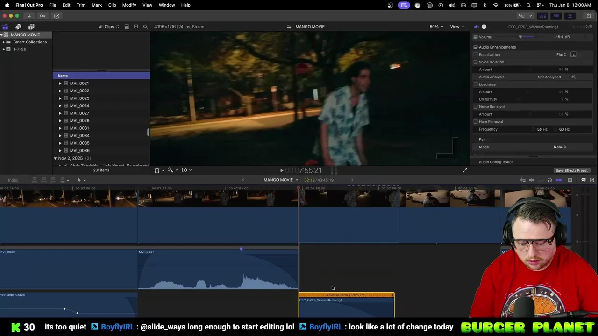Open the Pan Mode None dropdown
Image resolution: width=598 pixels, height=336 pixels.
[560, 147]
